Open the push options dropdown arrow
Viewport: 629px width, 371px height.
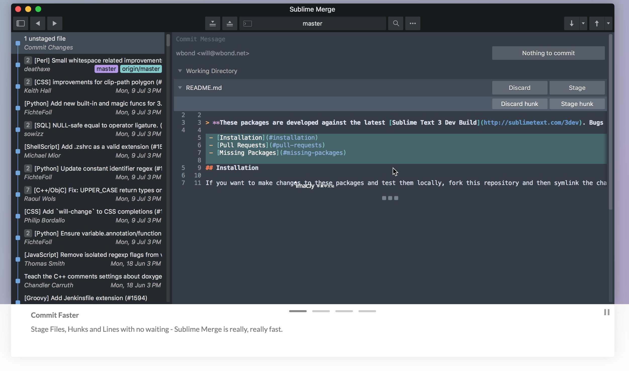(608, 23)
